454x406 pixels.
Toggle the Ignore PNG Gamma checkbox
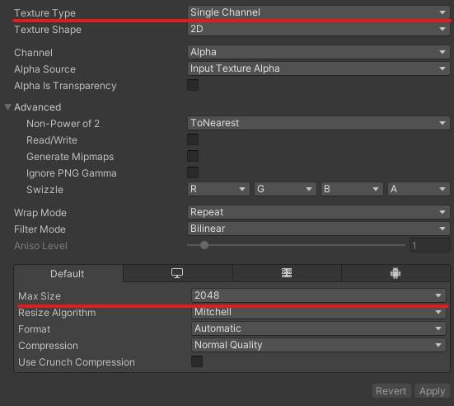[193, 172]
